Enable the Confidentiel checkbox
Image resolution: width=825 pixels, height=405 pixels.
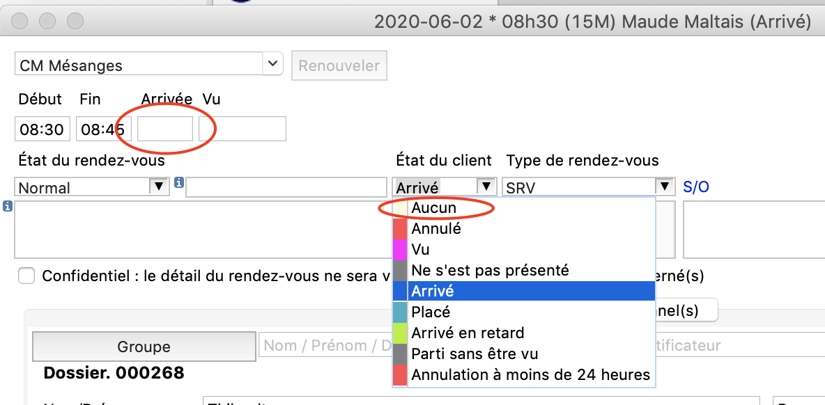pyautogui.click(x=26, y=276)
